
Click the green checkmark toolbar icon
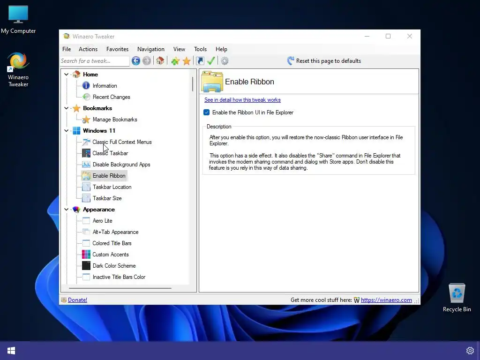211,60
